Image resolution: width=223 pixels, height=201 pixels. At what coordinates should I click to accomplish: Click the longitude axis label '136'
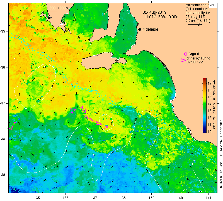(66, 198)
